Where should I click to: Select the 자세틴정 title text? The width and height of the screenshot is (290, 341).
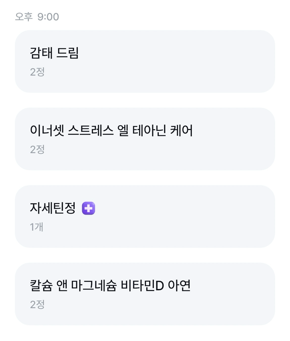click(52, 208)
